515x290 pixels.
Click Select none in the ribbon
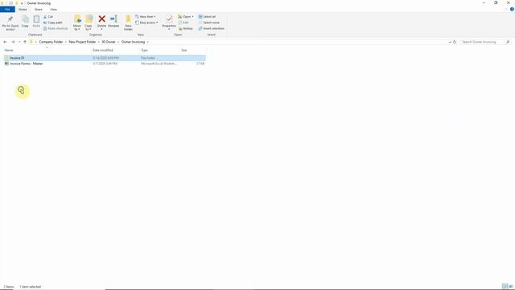tap(209, 23)
